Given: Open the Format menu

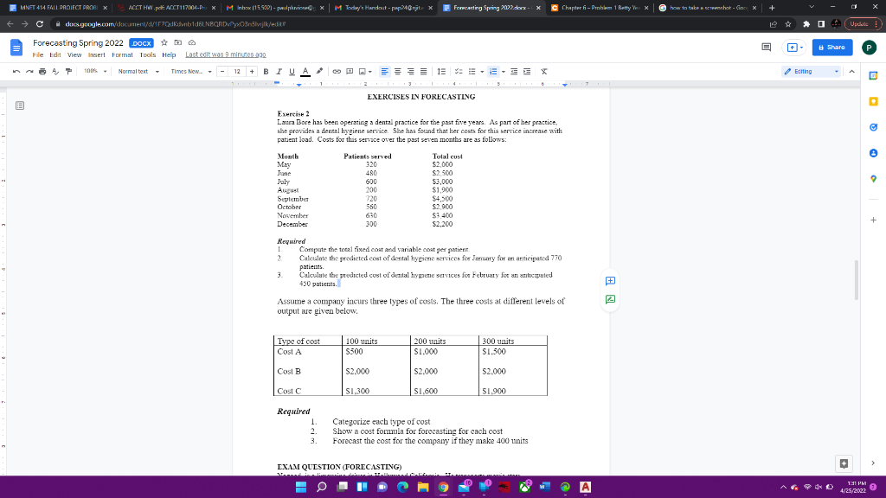Looking at the screenshot, I should tap(122, 54).
